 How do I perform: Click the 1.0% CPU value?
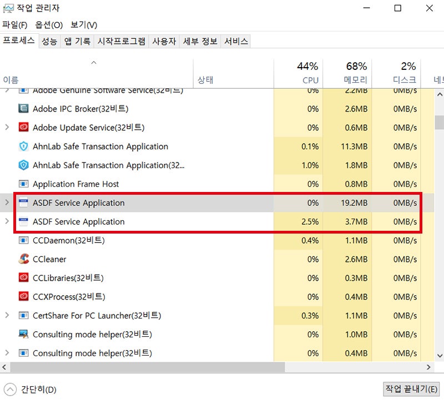pyautogui.click(x=310, y=165)
